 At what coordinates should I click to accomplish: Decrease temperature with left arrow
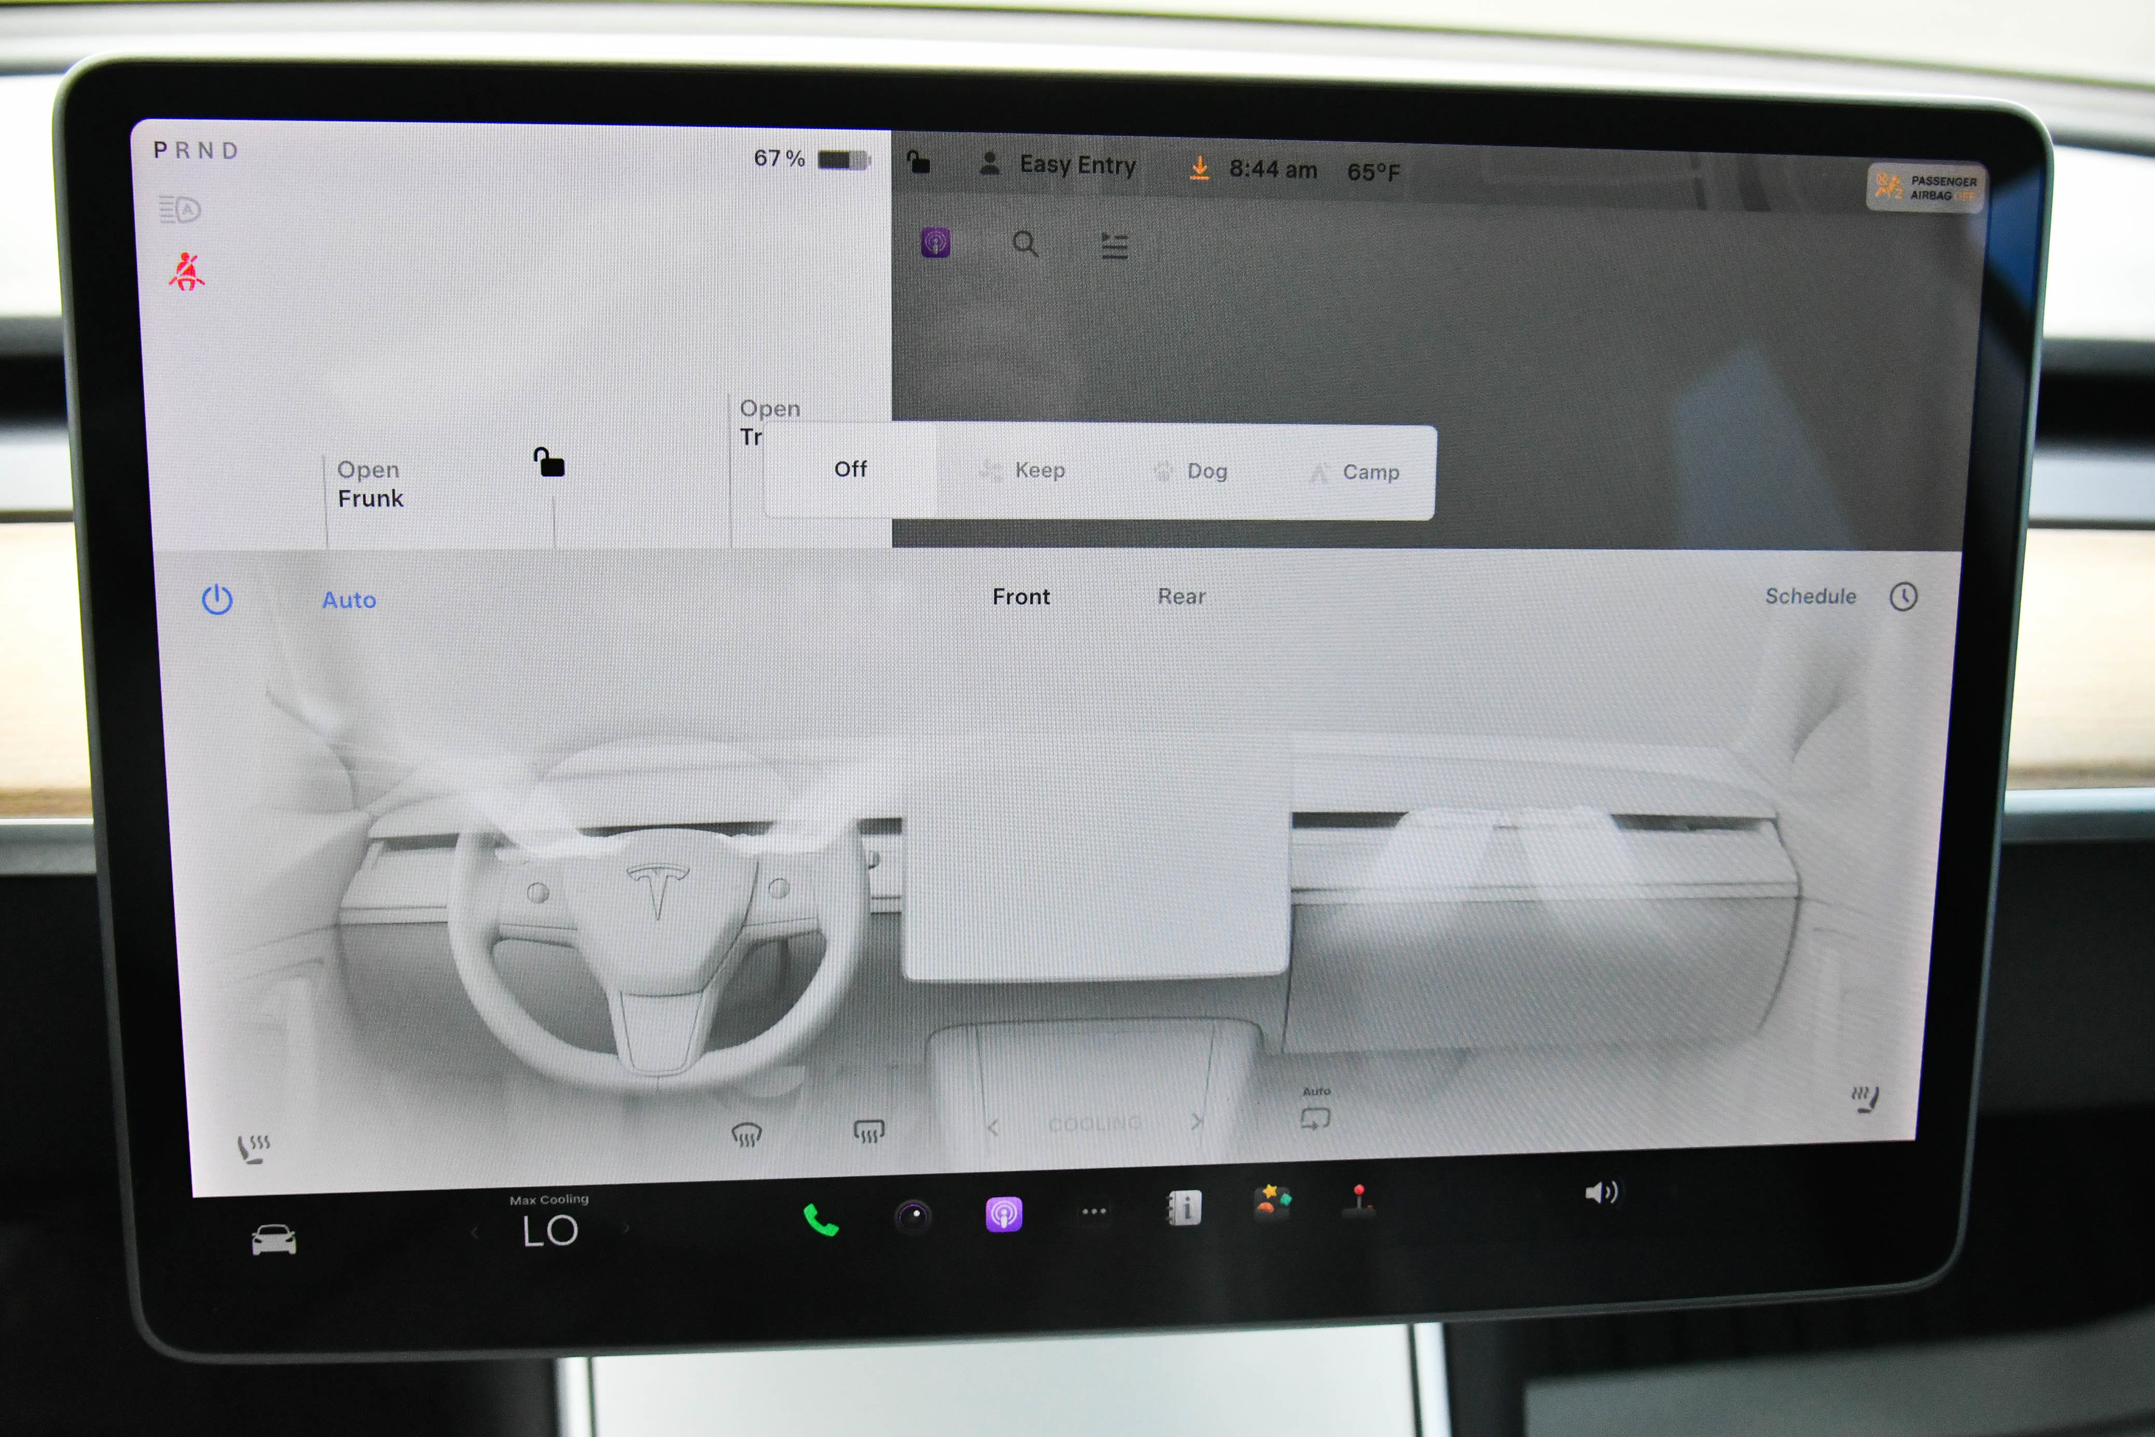pyautogui.click(x=475, y=1233)
